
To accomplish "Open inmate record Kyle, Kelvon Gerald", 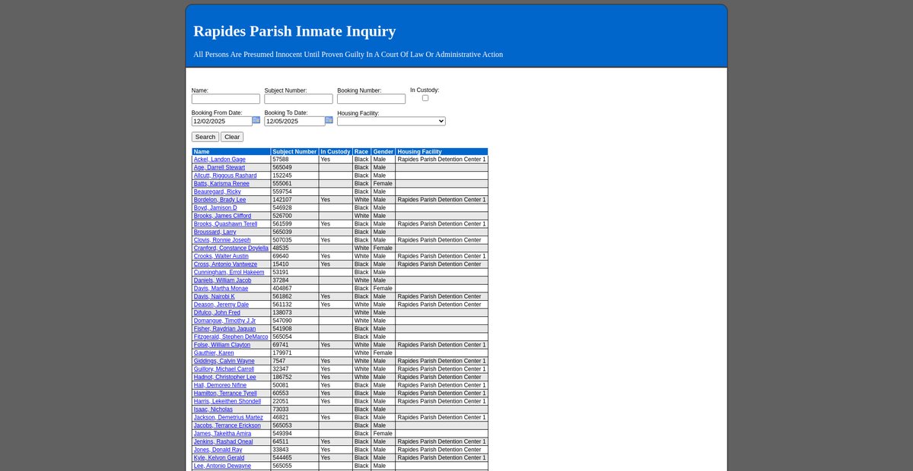I will [219, 457].
